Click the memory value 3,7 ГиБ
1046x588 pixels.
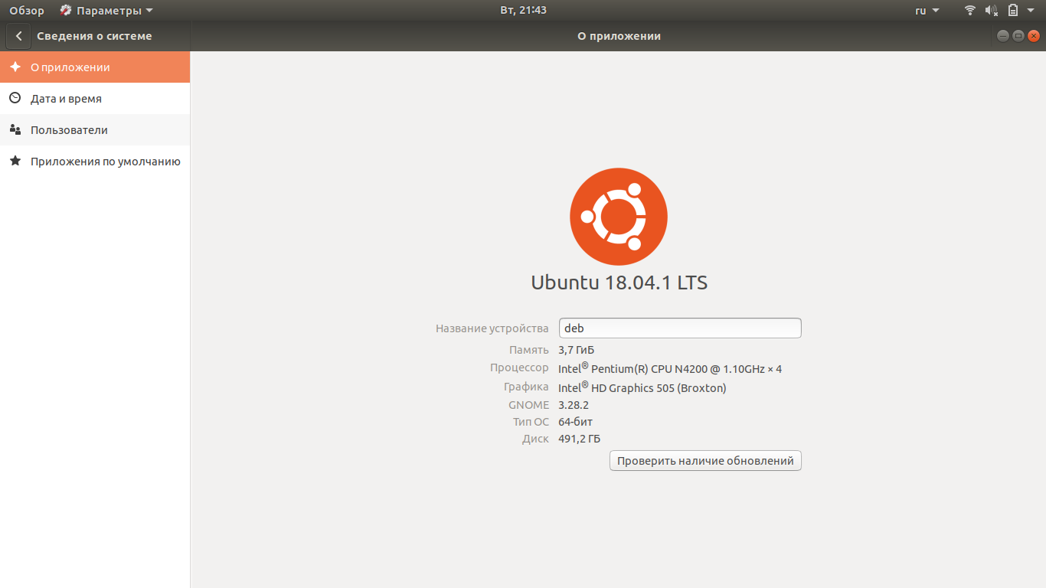click(577, 350)
